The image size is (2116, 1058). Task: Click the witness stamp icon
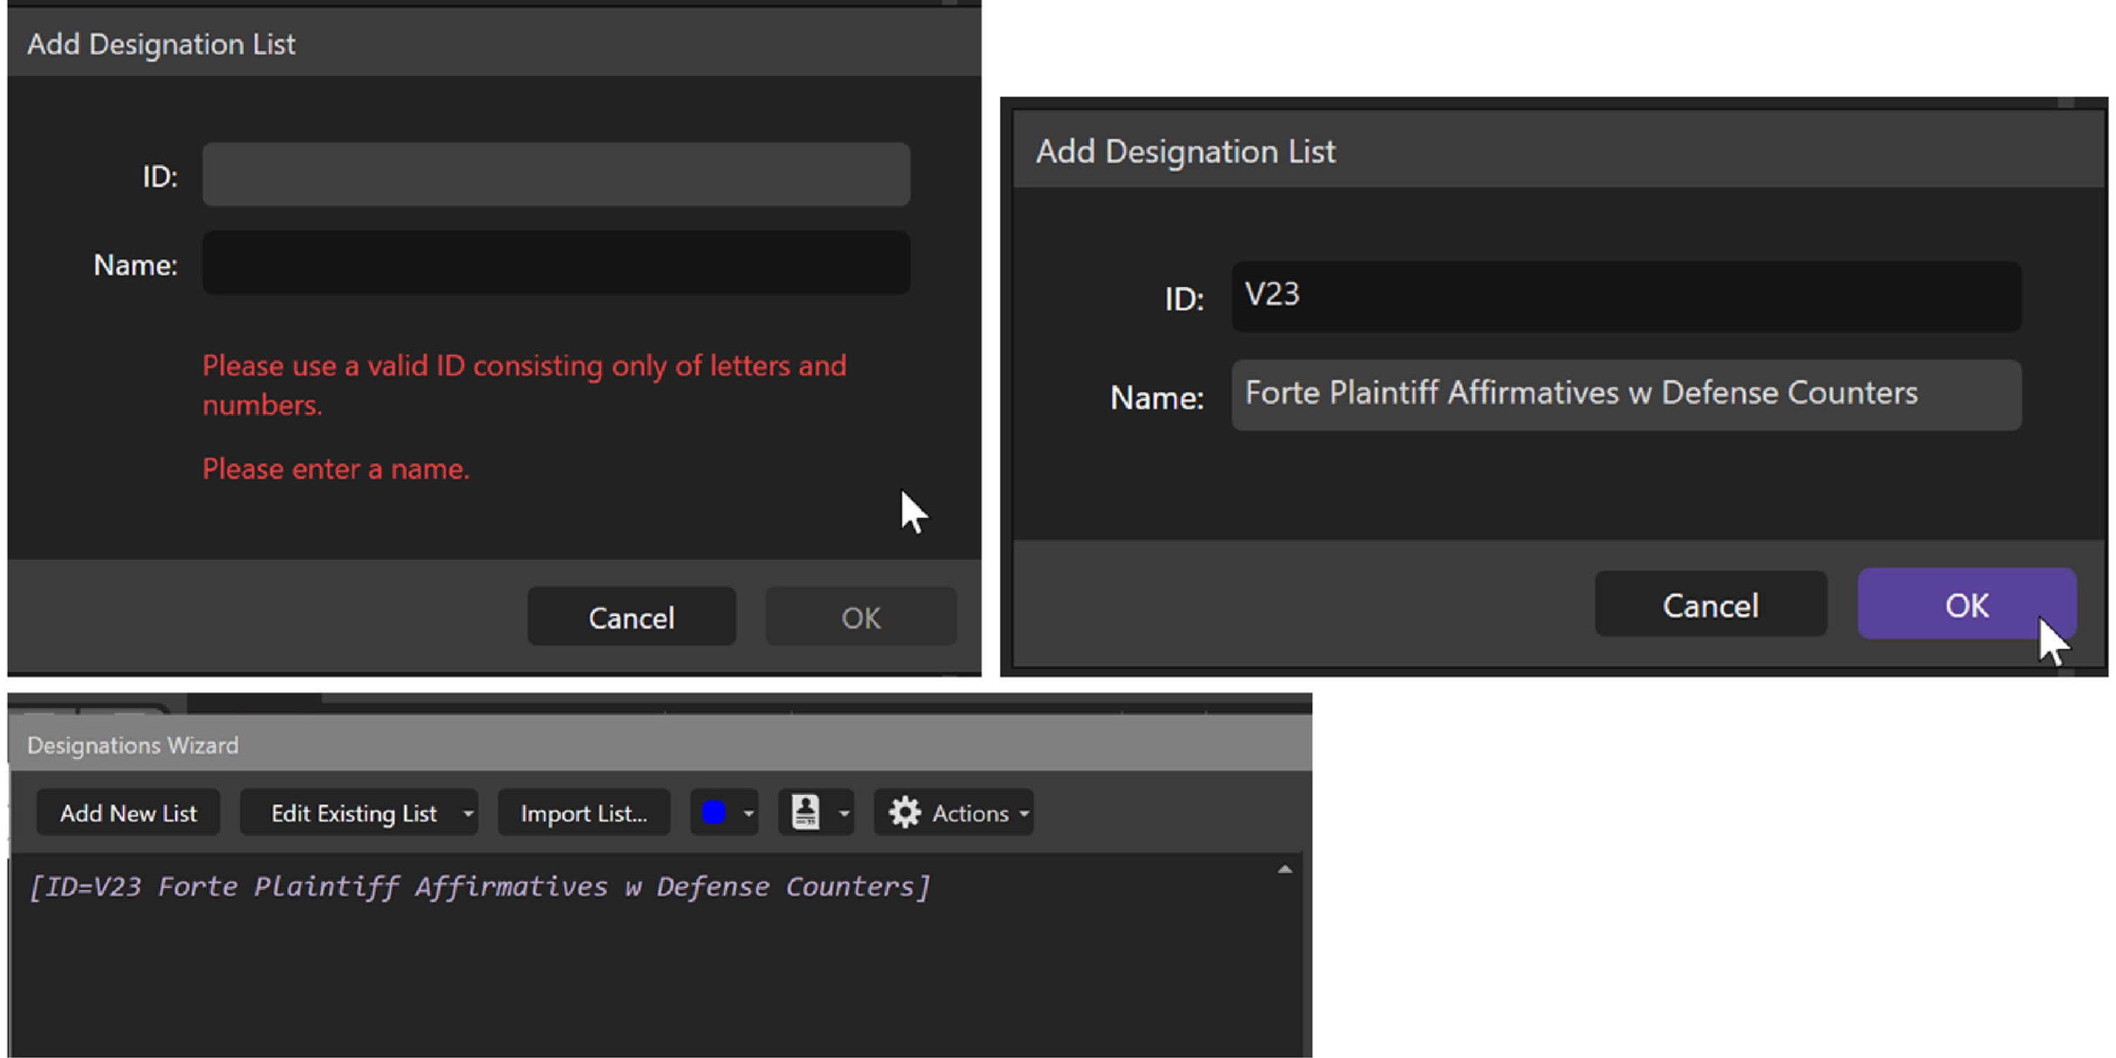(x=805, y=813)
